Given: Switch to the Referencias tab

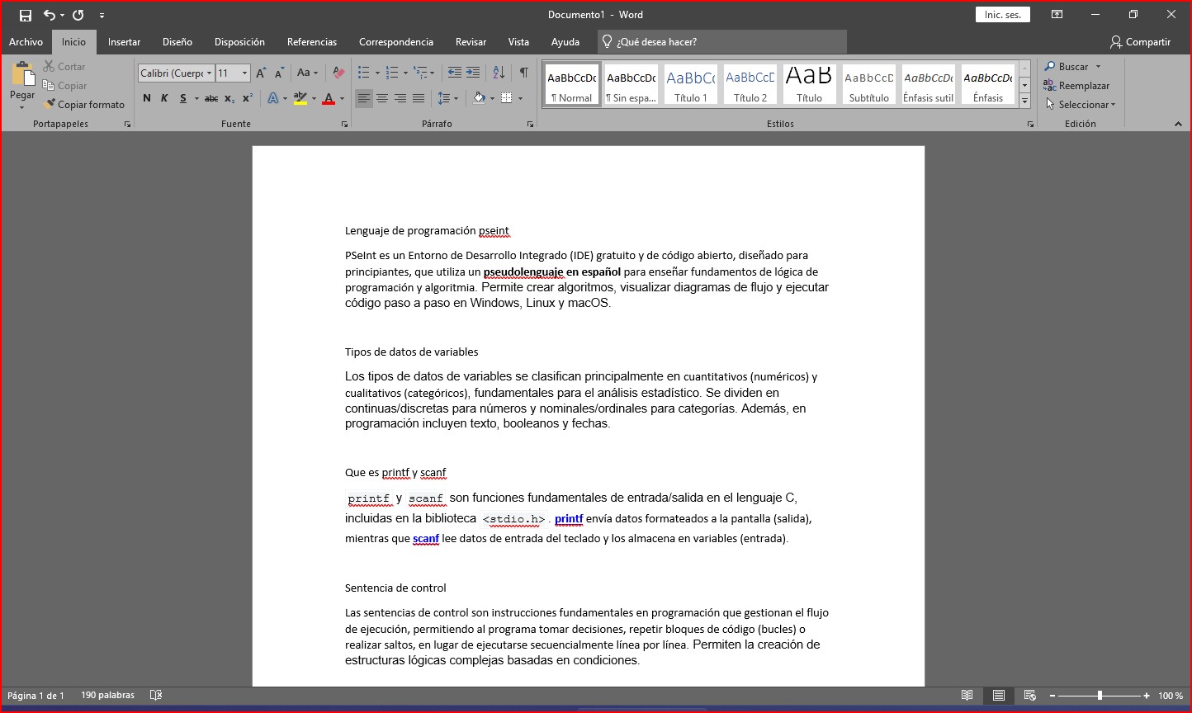Looking at the screenshot, I should pyautogui.click(x=311, y=42).
